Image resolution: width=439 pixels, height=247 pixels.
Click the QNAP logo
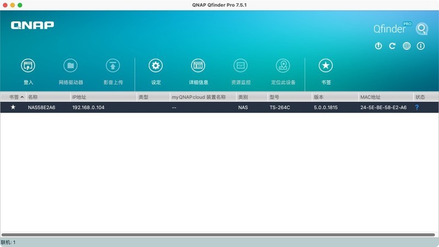click(x=32, y=25)
